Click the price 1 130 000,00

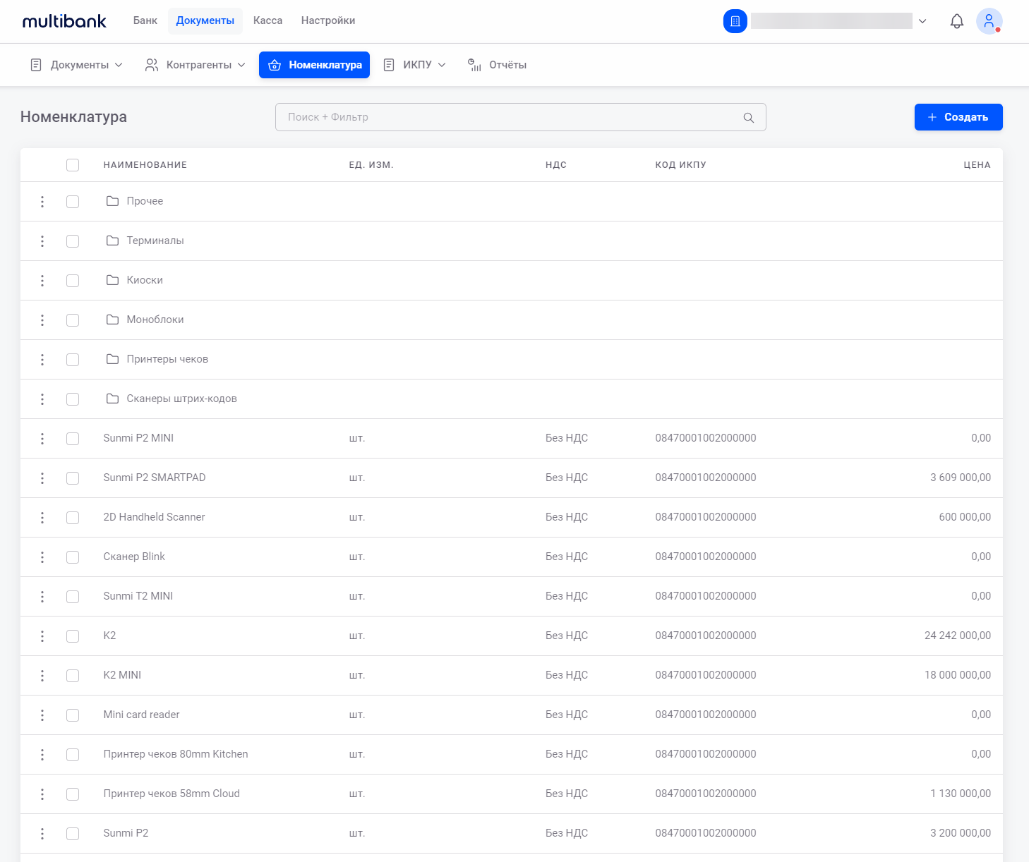click(x=961, y=794)
